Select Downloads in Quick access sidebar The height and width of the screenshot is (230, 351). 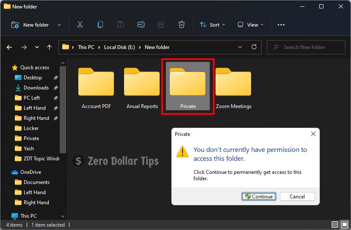point(36,88)
